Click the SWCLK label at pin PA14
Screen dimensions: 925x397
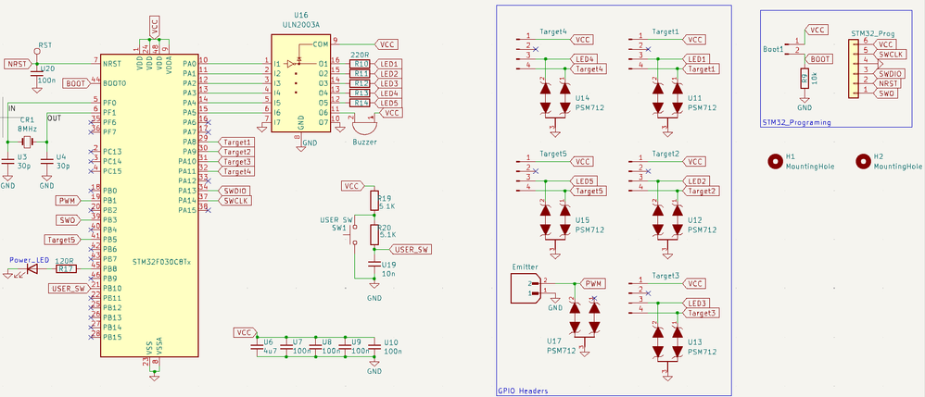click(x=235, y=201)
